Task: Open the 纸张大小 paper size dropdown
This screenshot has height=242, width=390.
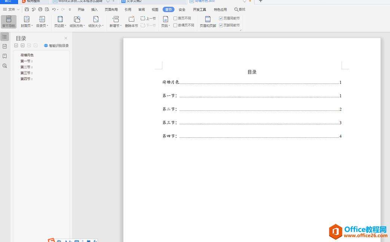Action: 96,26
